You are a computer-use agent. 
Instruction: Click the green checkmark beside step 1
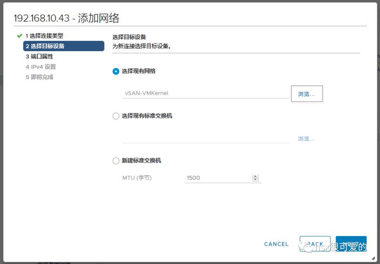coord(19,36)
